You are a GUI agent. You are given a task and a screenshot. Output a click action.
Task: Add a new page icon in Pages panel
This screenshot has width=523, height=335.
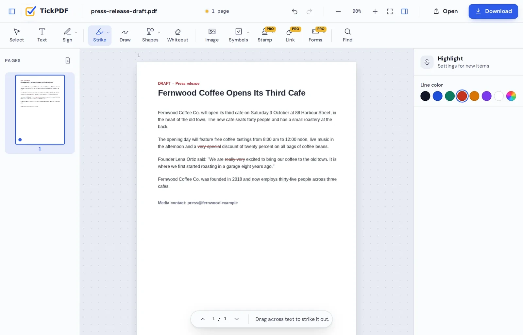point(68,60)
